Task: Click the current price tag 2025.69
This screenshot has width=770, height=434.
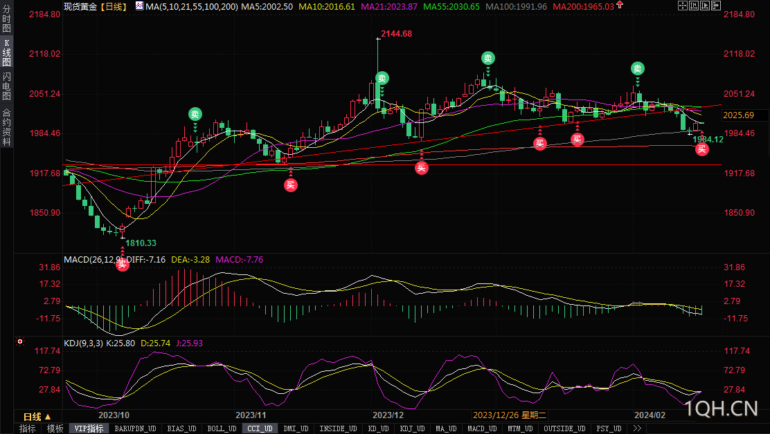Action: click(x=738, y=115)
